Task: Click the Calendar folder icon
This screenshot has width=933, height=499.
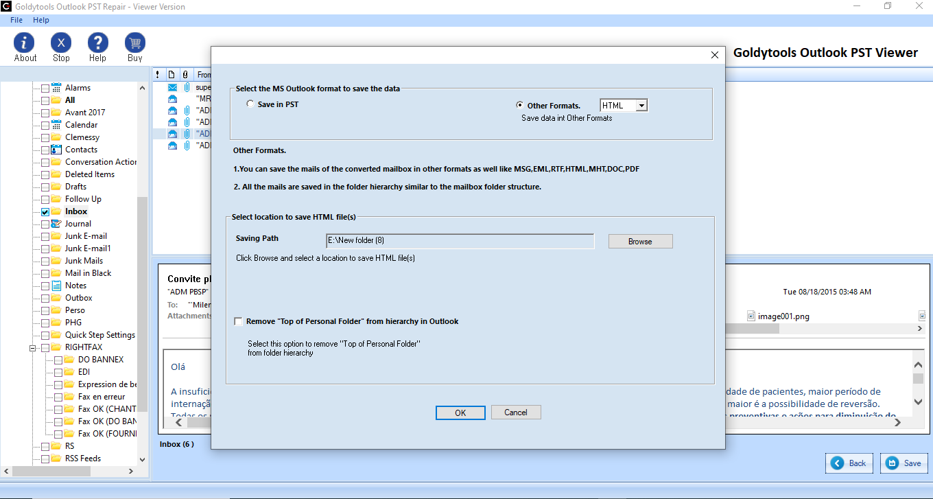Action: [56, 125]
